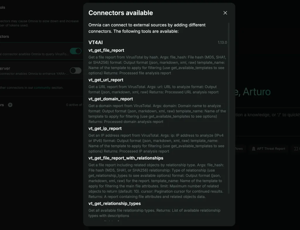Click the plus icon to add connectors
This screenshot has width=300, height=230.
click(10, 105)
